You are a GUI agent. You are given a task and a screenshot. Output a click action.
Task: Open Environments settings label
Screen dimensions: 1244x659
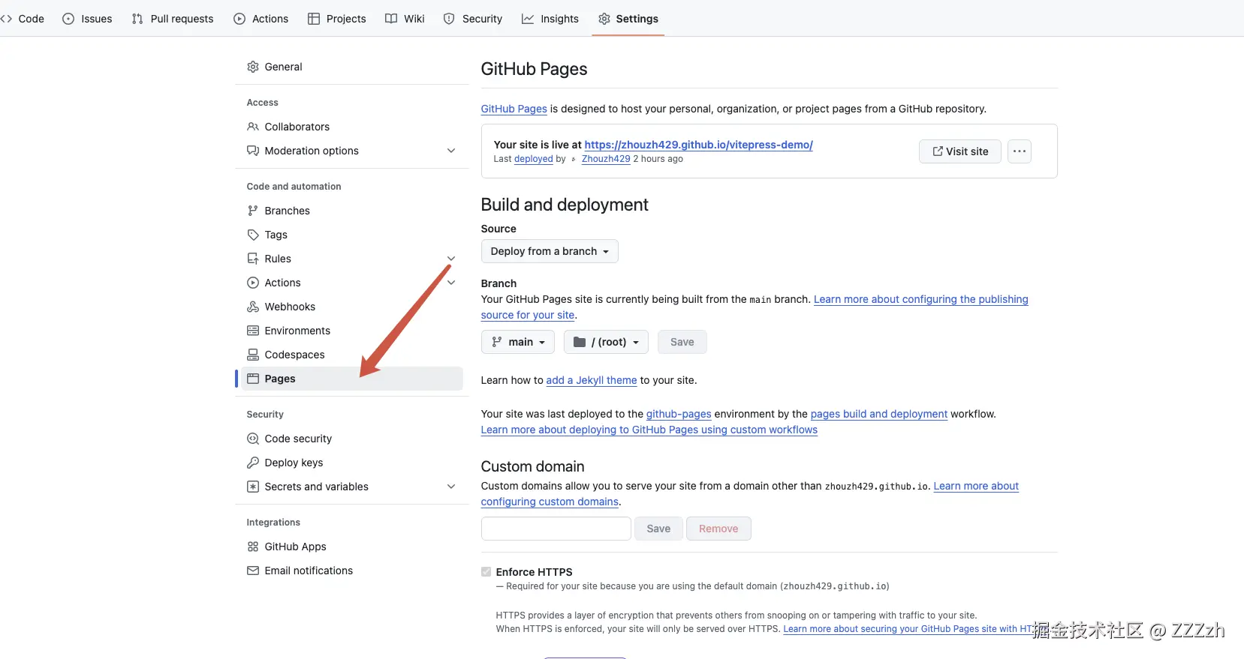click(297, 331)
